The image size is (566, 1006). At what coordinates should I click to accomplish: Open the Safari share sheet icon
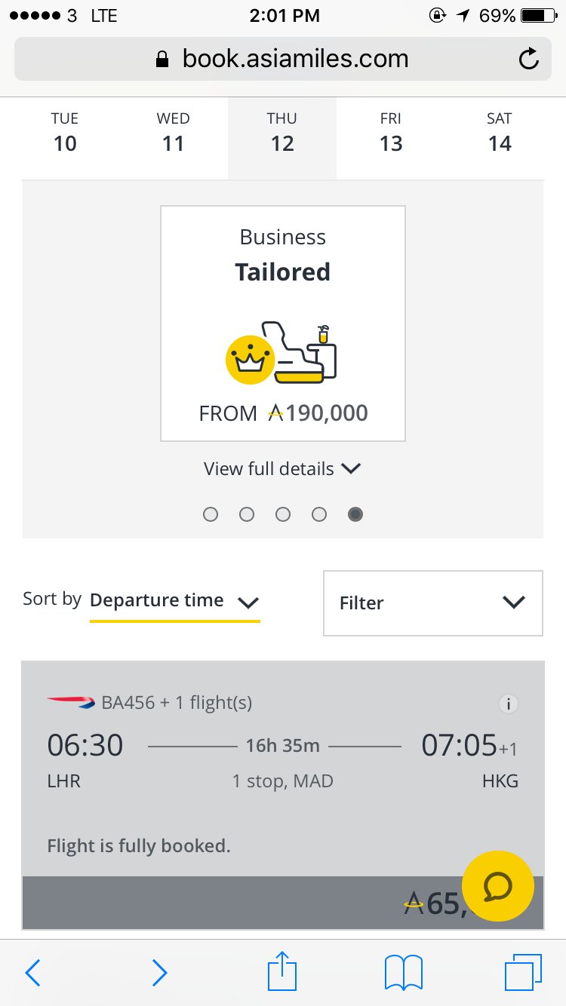point(283,971)
